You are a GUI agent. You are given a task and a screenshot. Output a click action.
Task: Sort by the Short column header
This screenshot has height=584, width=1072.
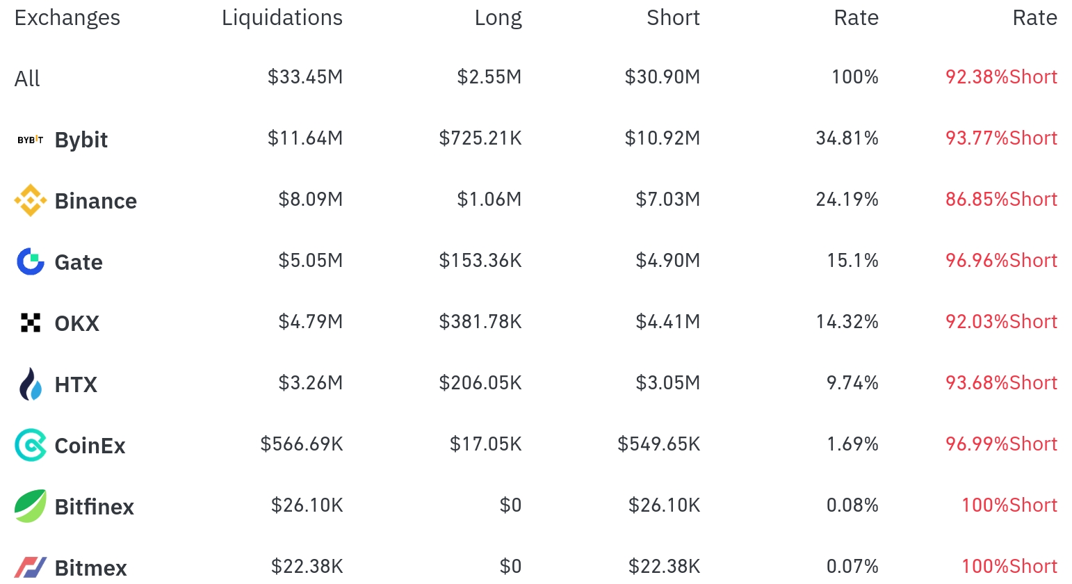(672, 17)
